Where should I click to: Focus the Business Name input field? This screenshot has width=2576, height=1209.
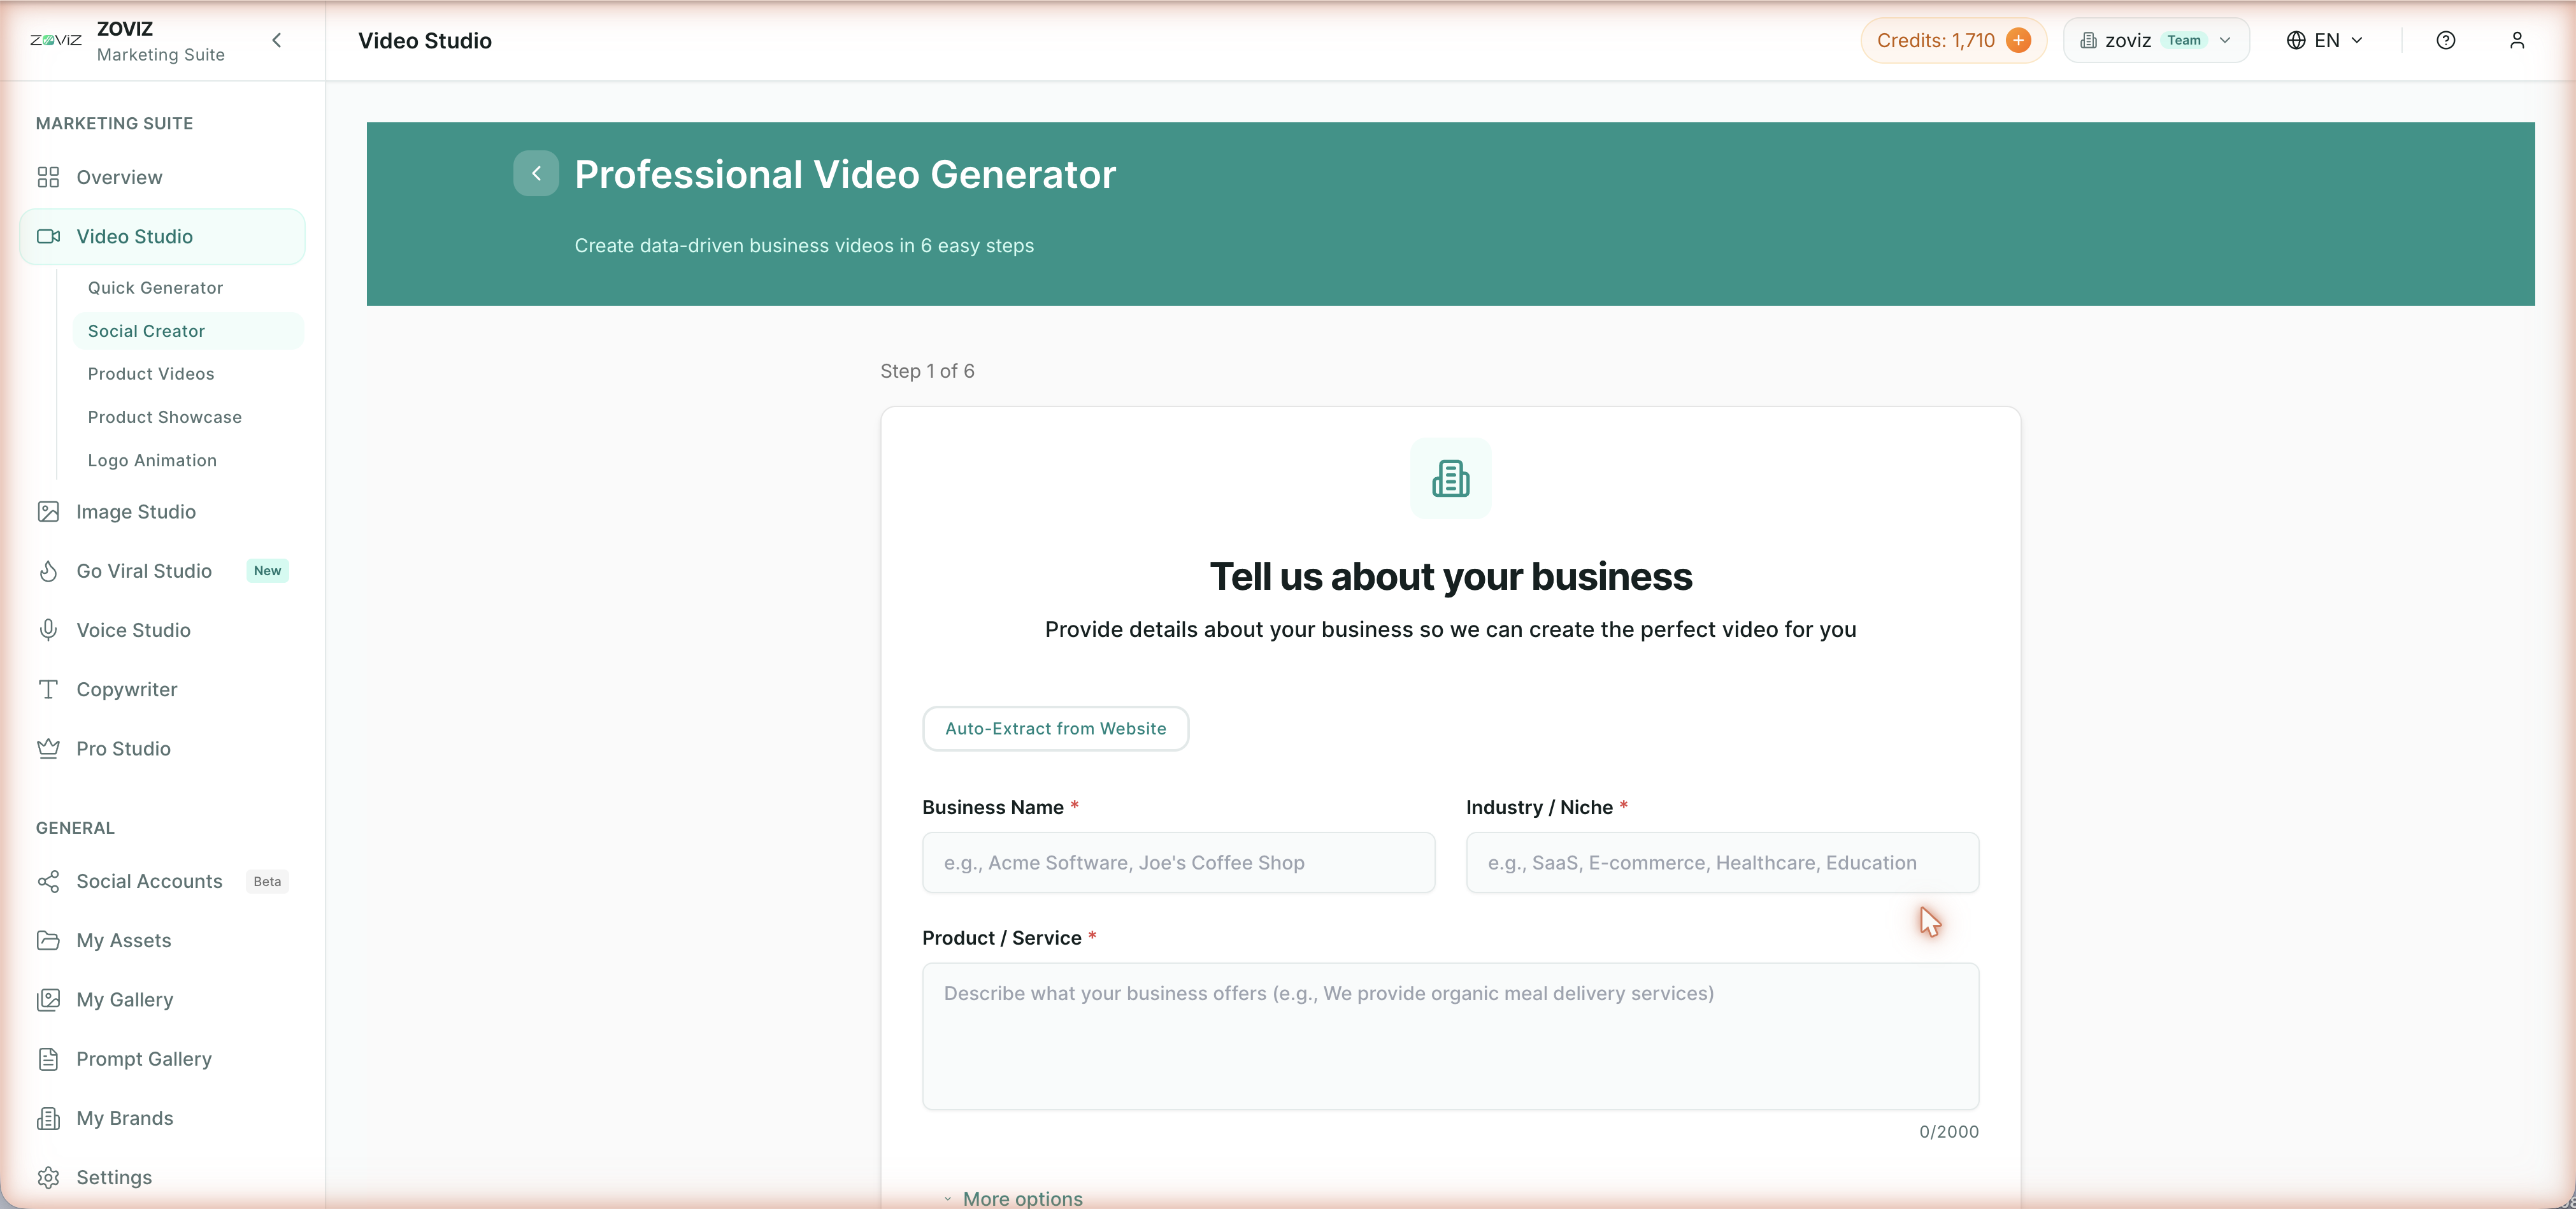(1178, 862)
